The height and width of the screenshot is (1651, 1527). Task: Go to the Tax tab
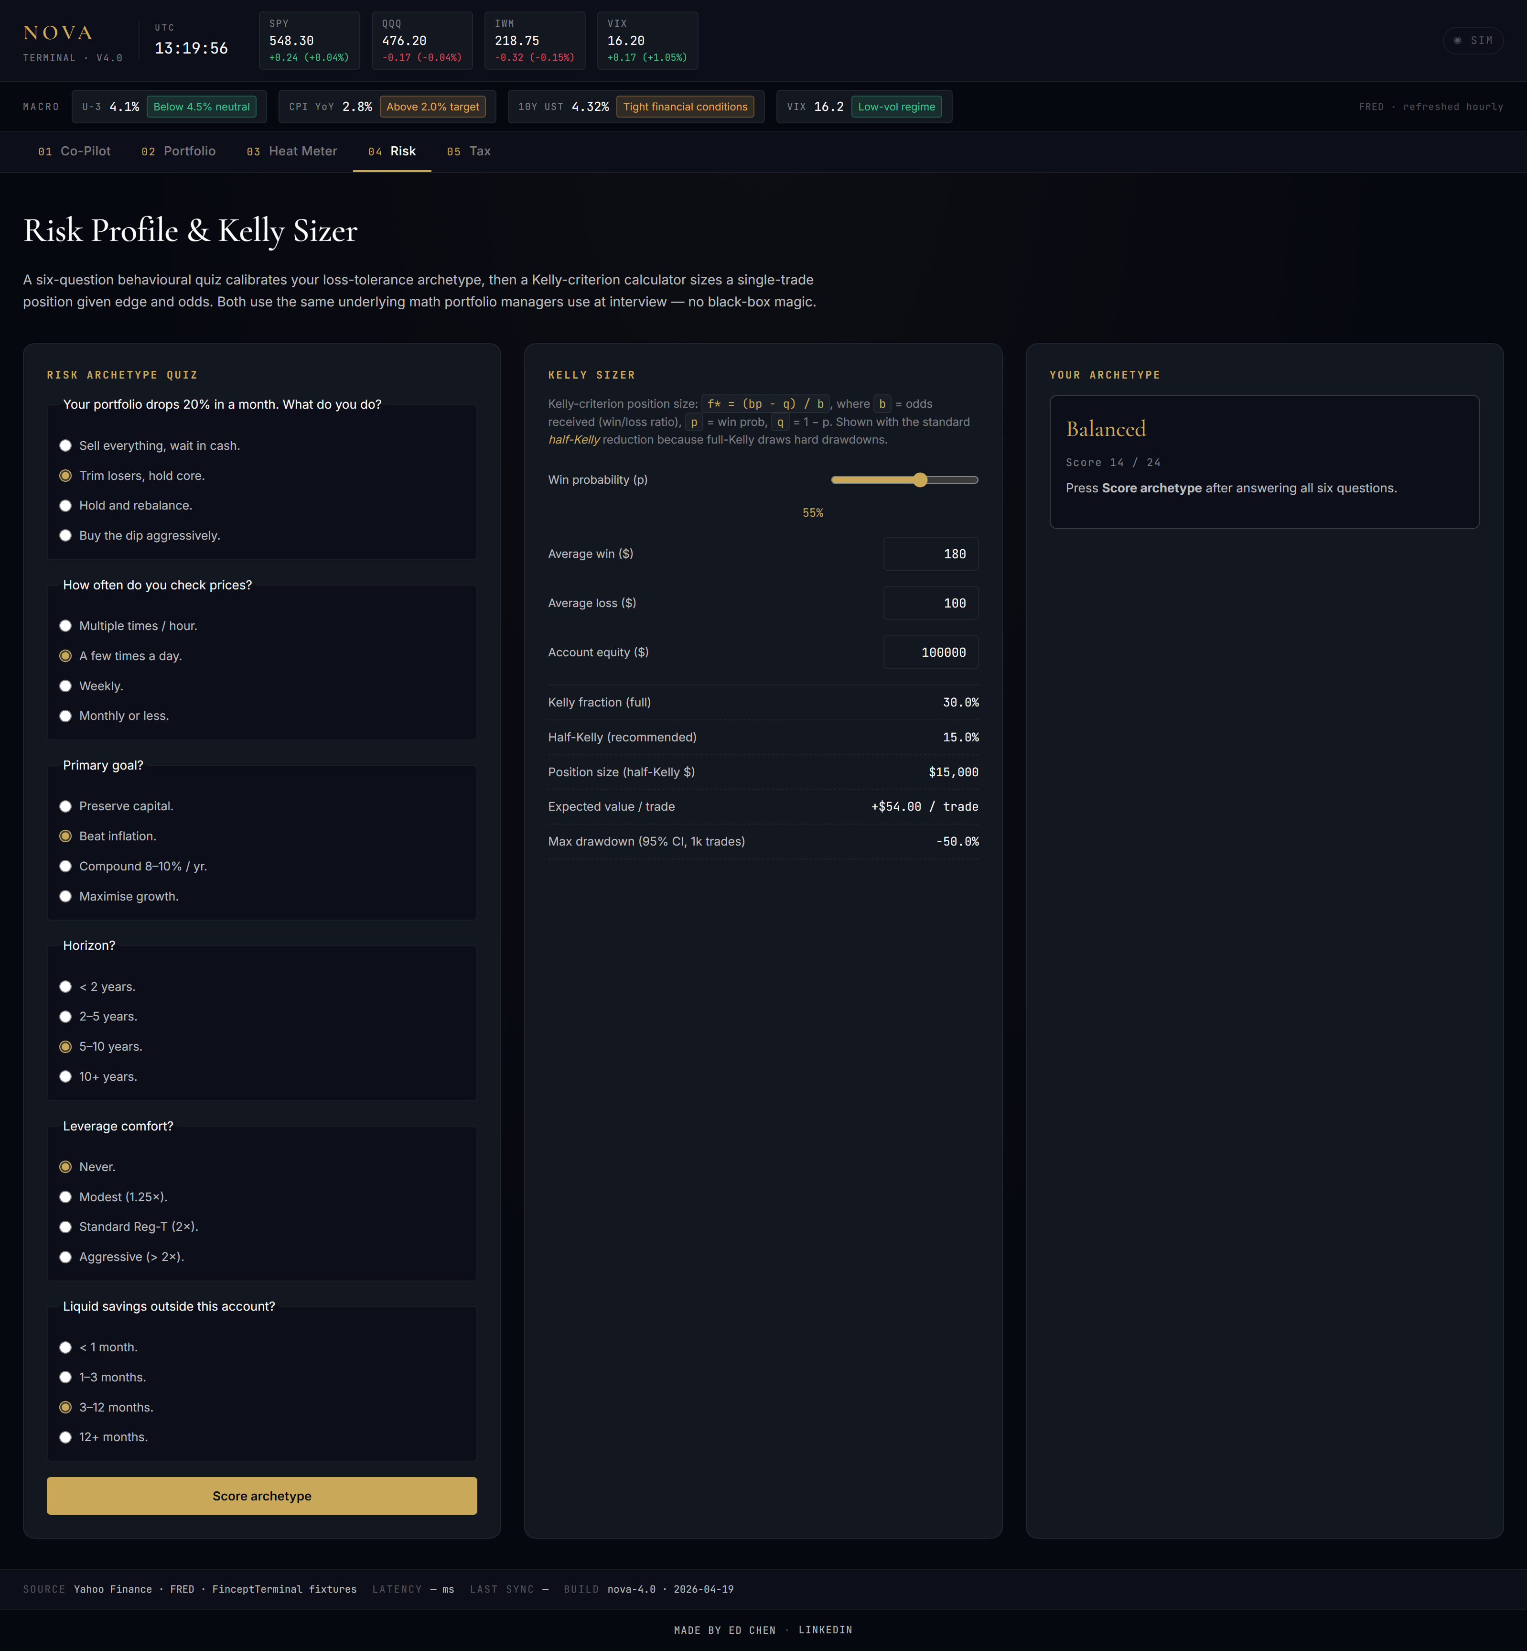(469, 152)
